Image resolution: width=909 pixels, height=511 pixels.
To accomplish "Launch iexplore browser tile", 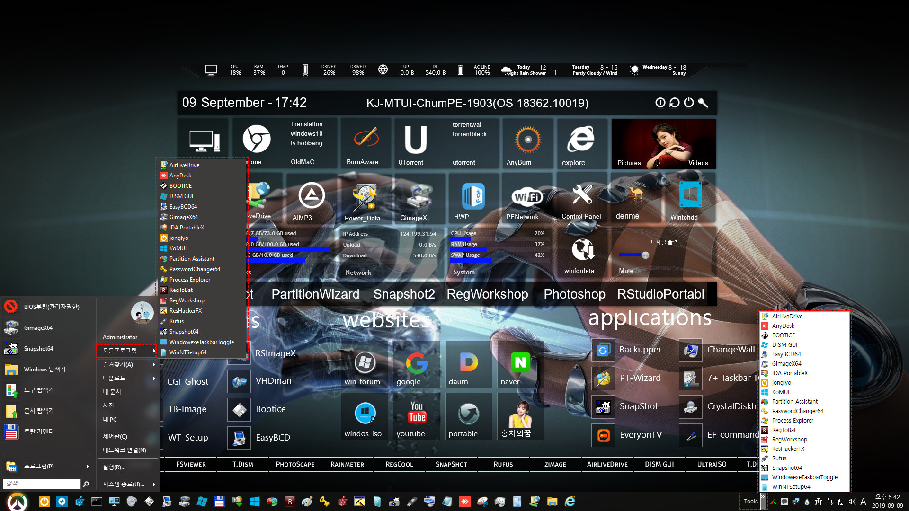I will 581,139.
